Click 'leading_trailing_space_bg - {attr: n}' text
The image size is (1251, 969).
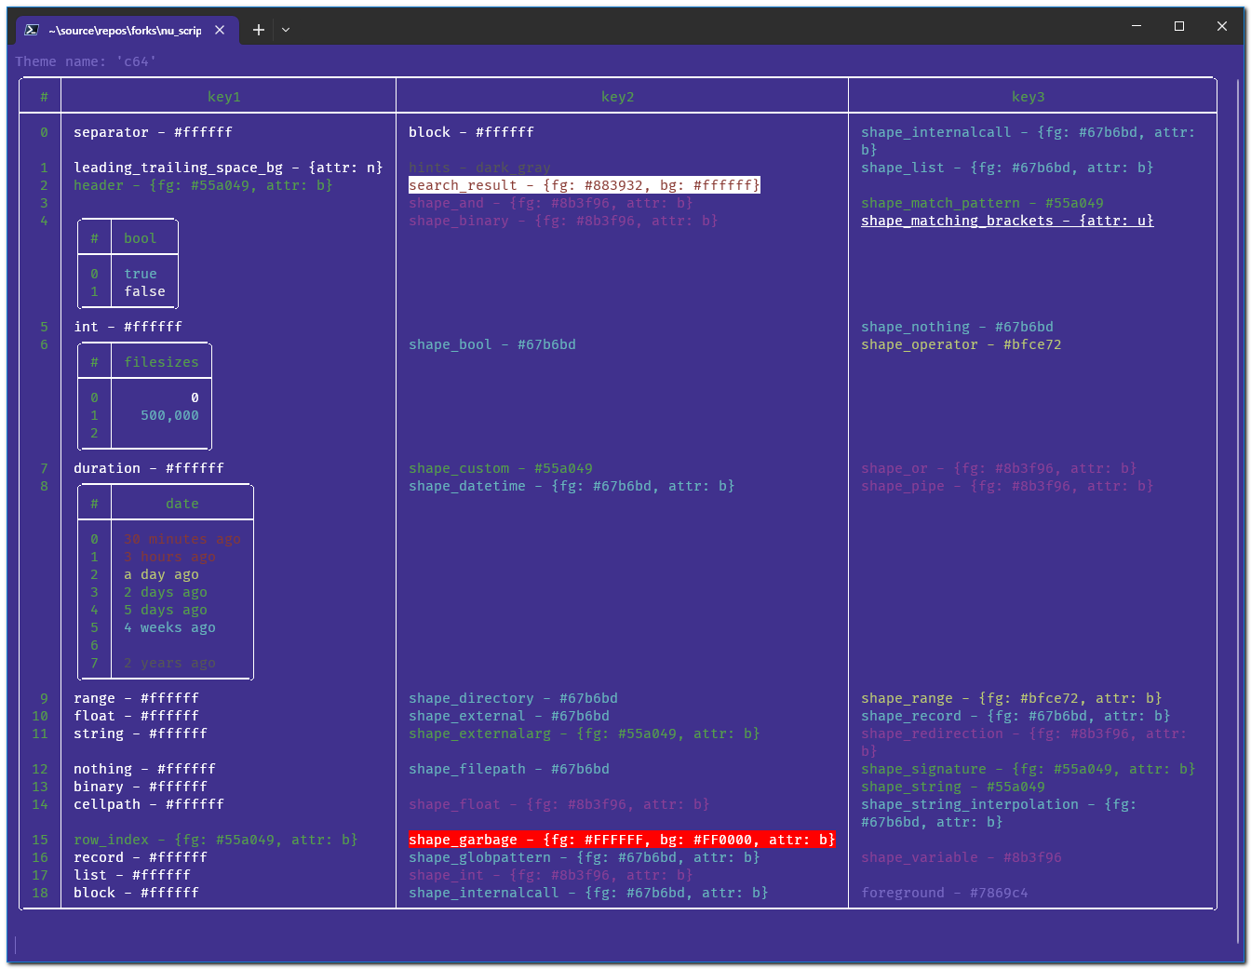tap(228, 168)
